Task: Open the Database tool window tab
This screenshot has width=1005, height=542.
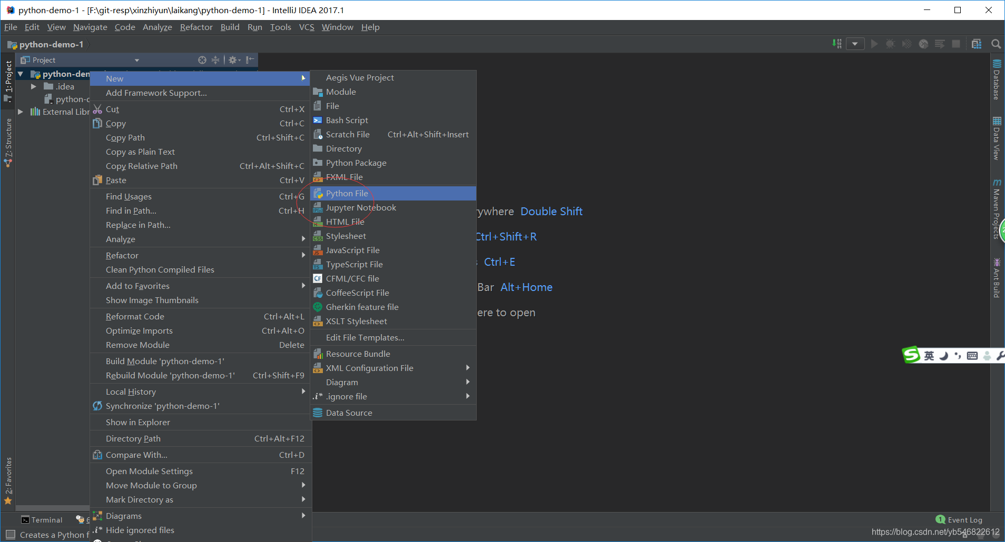Action: coord(997,80)
